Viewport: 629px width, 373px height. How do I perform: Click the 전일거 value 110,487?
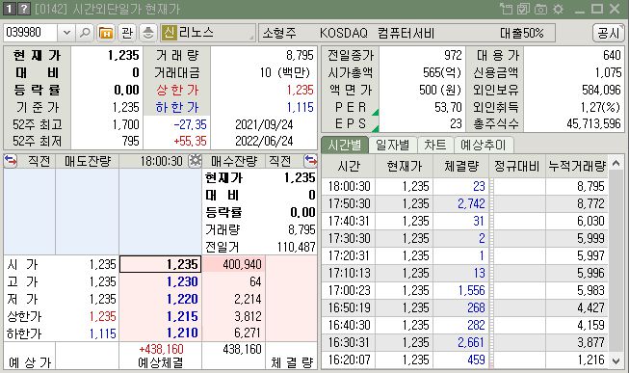(x=296, y=247)
